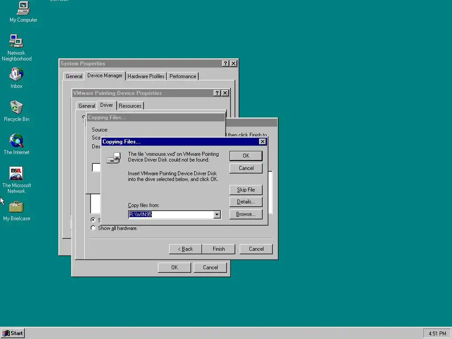Select My Briefcase desktop icon
This screenshot has height=339, width=452.
pyautogui.click(x=16, y=211)
